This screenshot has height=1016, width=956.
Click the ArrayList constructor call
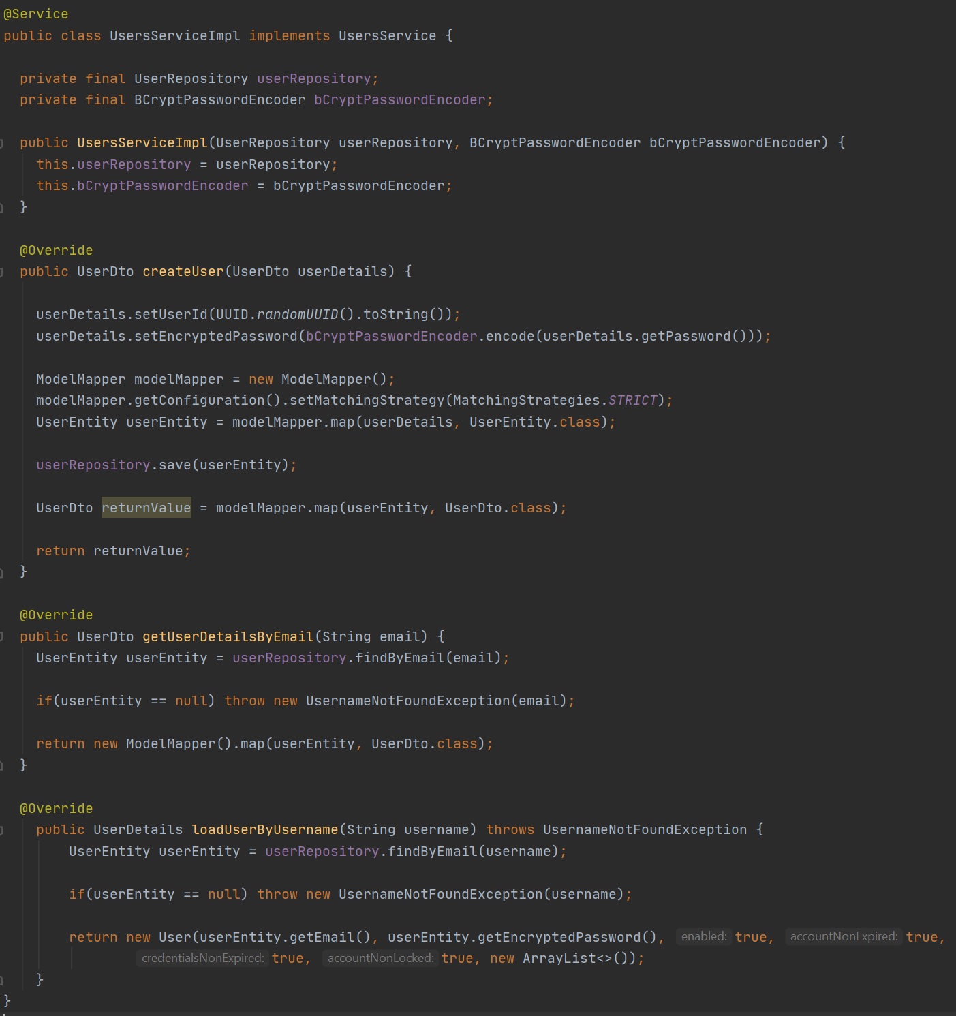[559, 959]
